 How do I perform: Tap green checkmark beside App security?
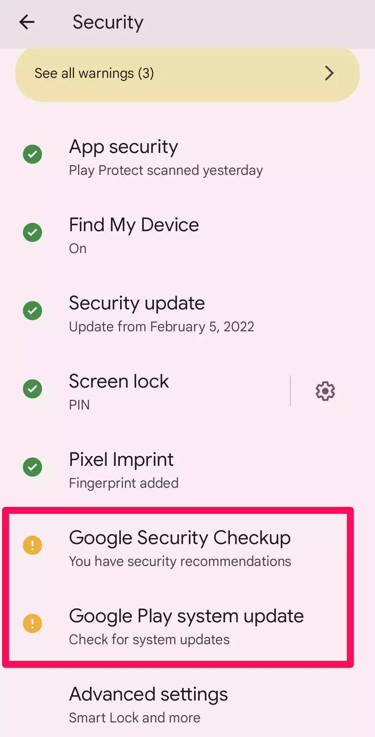(x=32, y=154)
